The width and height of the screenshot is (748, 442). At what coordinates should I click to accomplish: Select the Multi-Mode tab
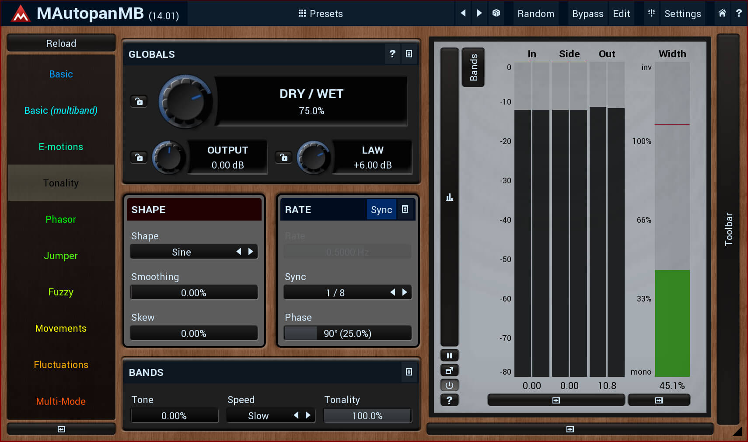(61, 401)
